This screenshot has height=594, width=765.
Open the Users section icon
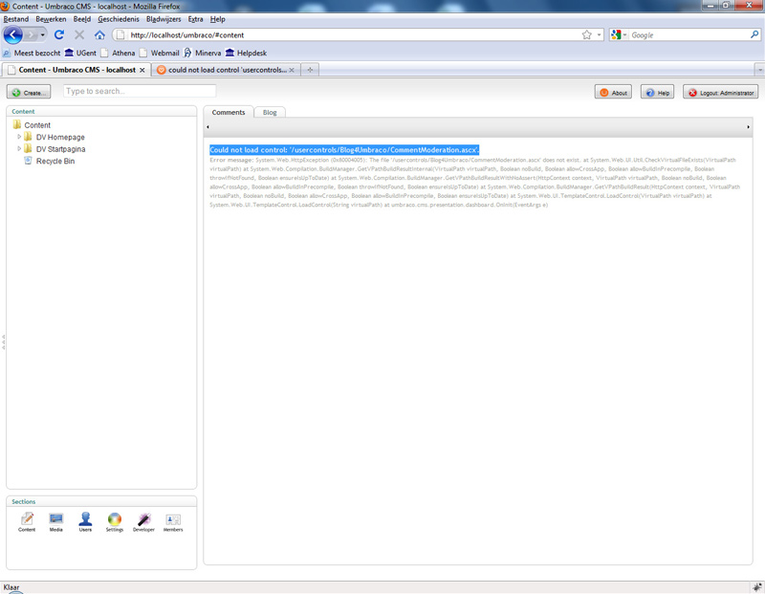click(x=85, y=520)
